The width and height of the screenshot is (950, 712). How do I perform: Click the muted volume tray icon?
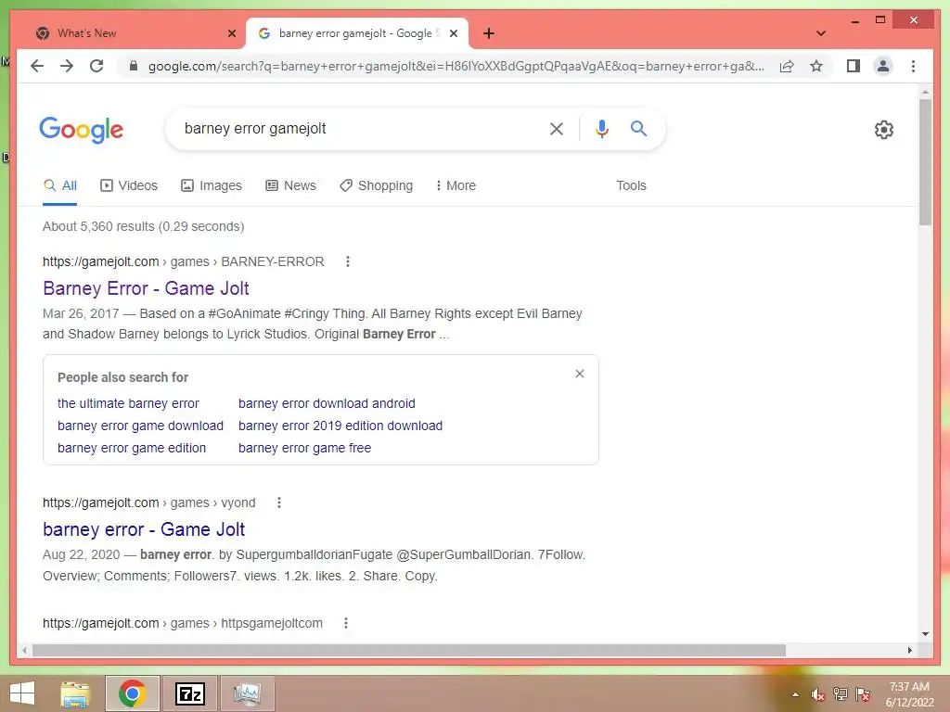tap(817, 694)
